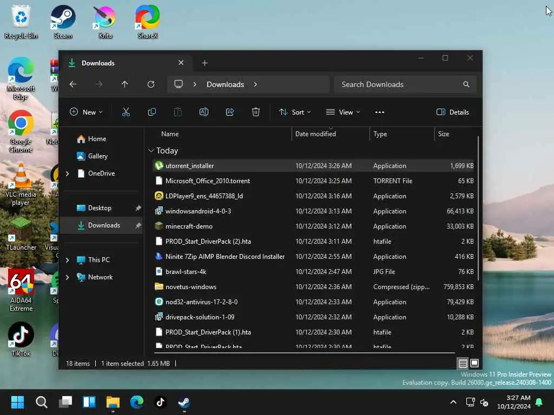Switch to details list view icon

tap(463, 363)
